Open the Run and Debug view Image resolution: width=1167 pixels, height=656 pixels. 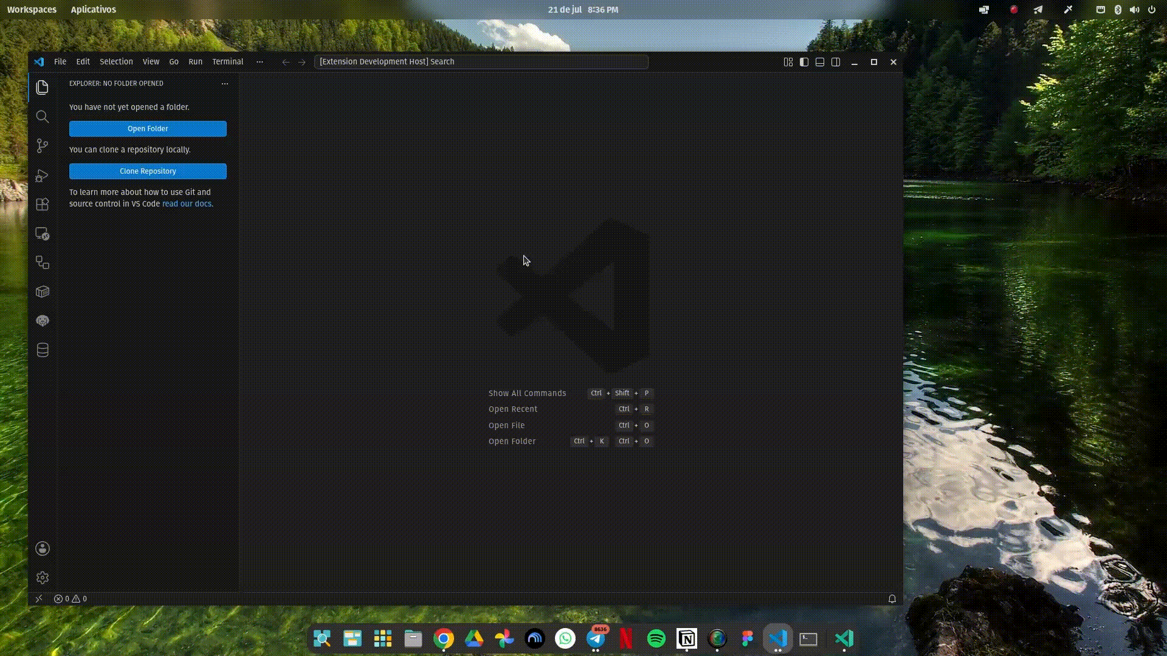point(42,176)
